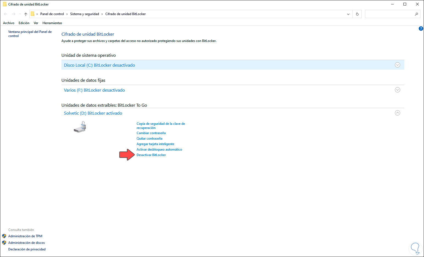424x257 pixels.
Task: Click the Ayude a proteger sus archivos description
Action: (139, 41)
